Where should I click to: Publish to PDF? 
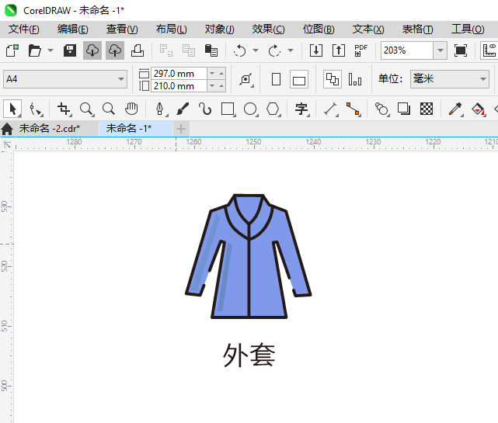click(360, 50)
